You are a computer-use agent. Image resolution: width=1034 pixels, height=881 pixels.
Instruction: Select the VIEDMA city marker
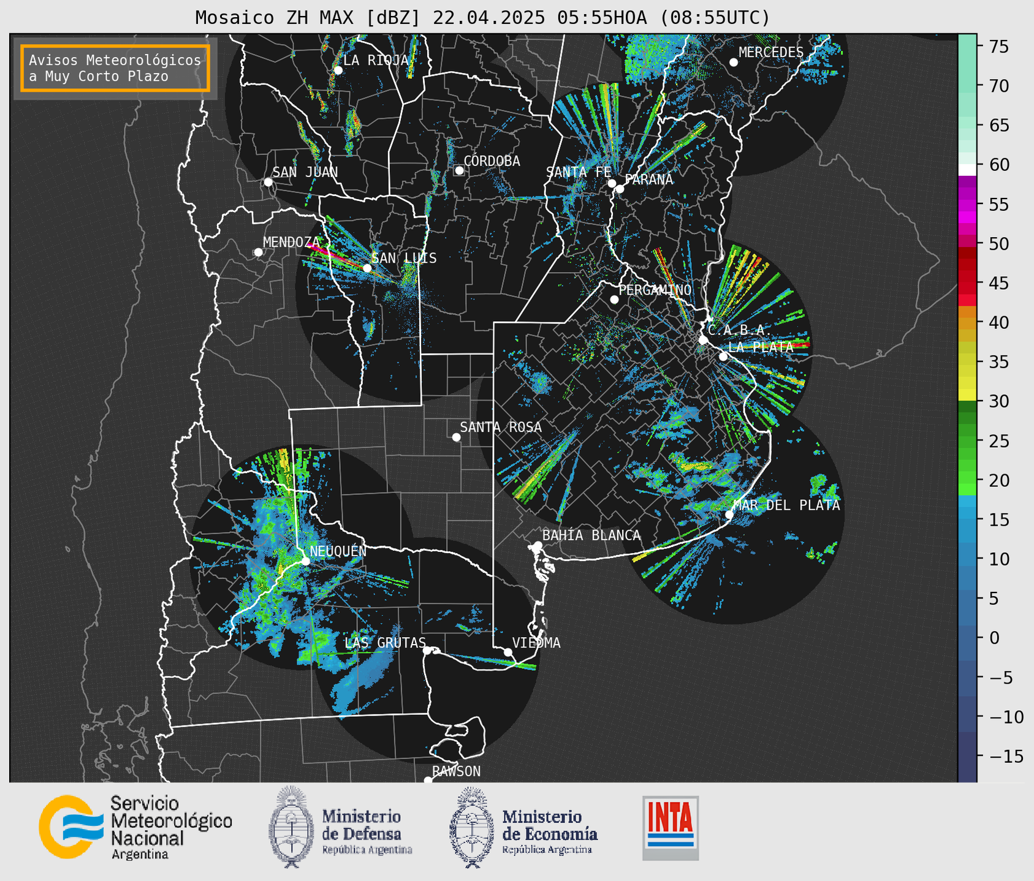click(508, 652)
